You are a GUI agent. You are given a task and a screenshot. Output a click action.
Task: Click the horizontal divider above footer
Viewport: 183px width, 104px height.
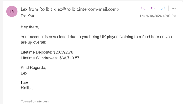coord(98,95)
